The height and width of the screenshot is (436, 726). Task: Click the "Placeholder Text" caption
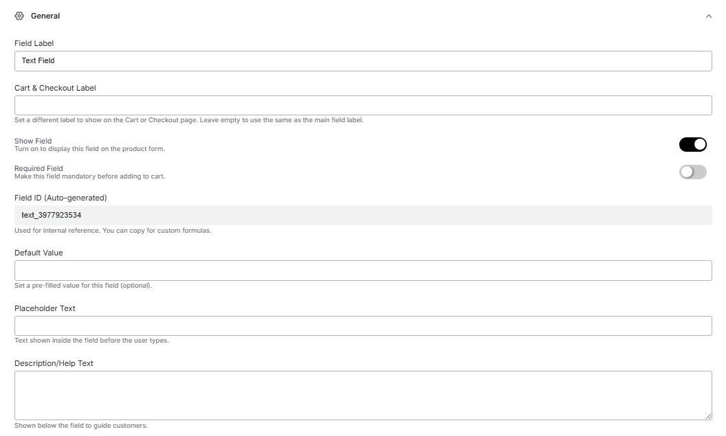(45, 308)
